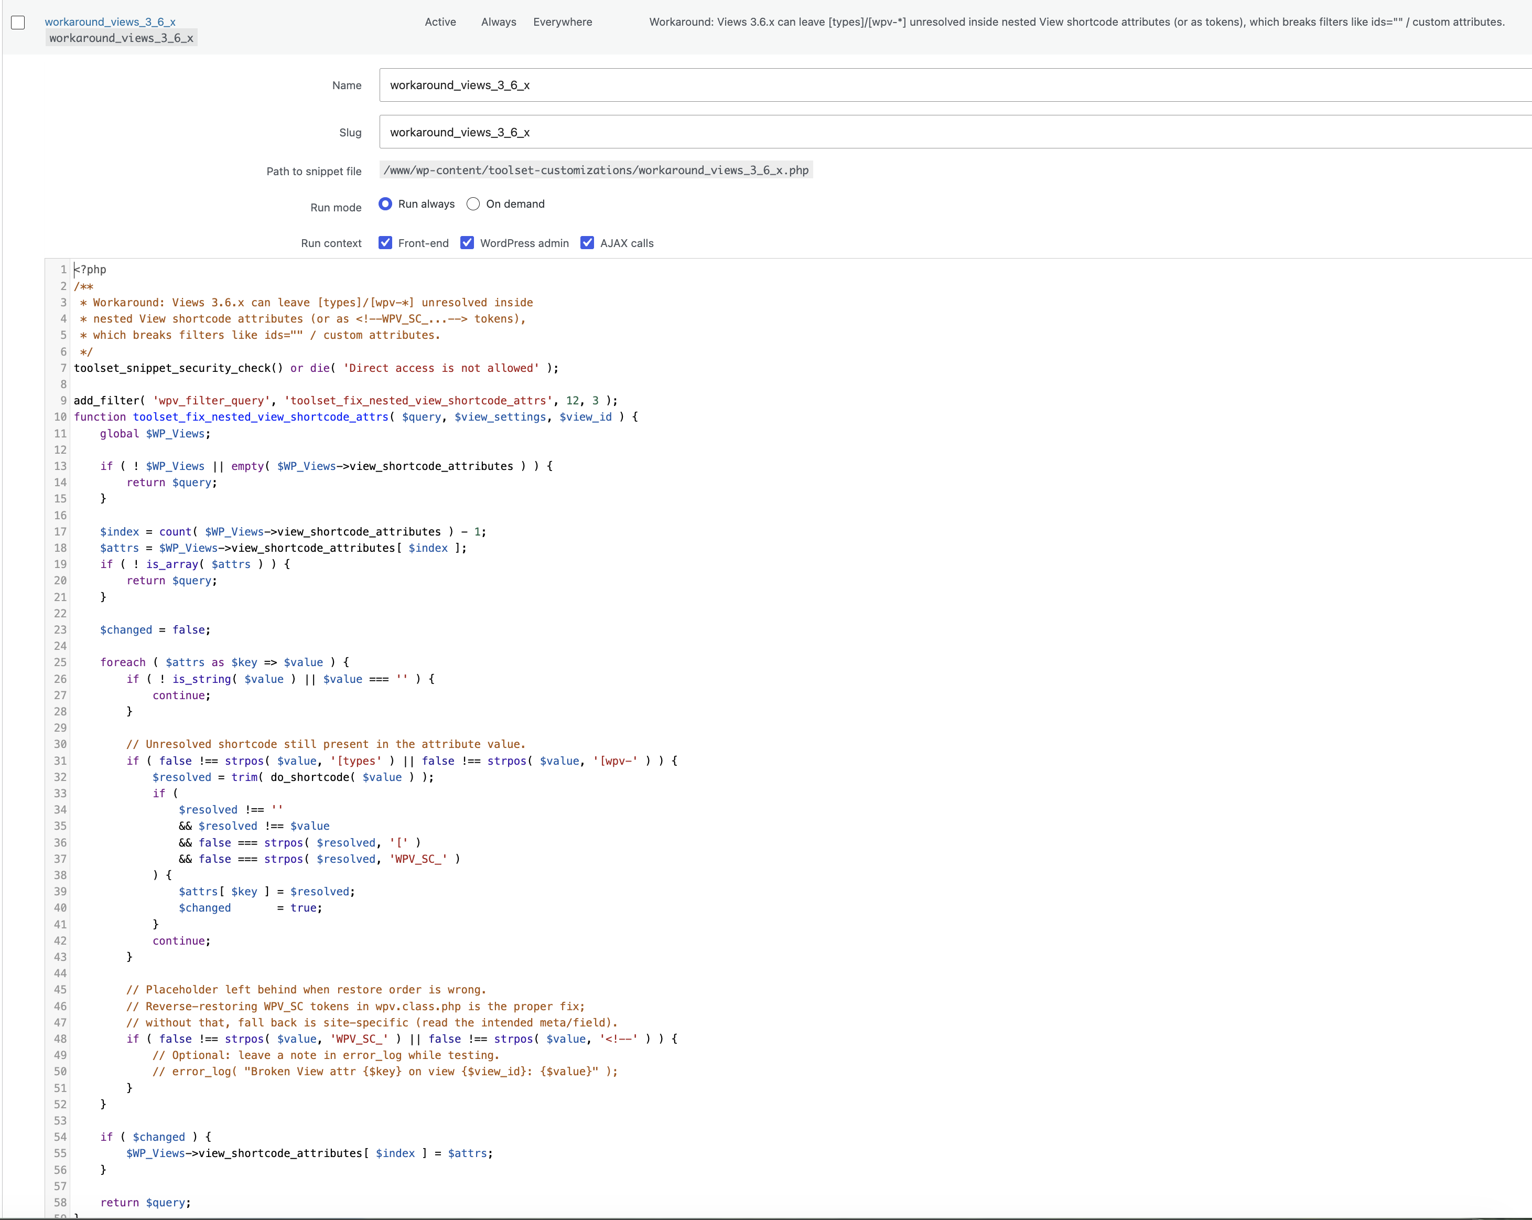This screenshot has width=1532, height=1220.
Task: Click the function toolset_fix_nested_view_shortcode_attrs declaration line
Action: tap(356, 418)
